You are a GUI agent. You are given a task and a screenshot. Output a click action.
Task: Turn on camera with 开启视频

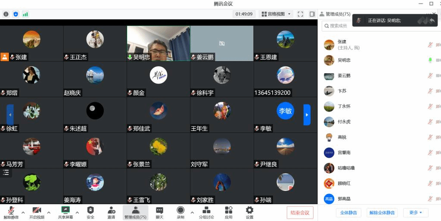click(37, 212)
